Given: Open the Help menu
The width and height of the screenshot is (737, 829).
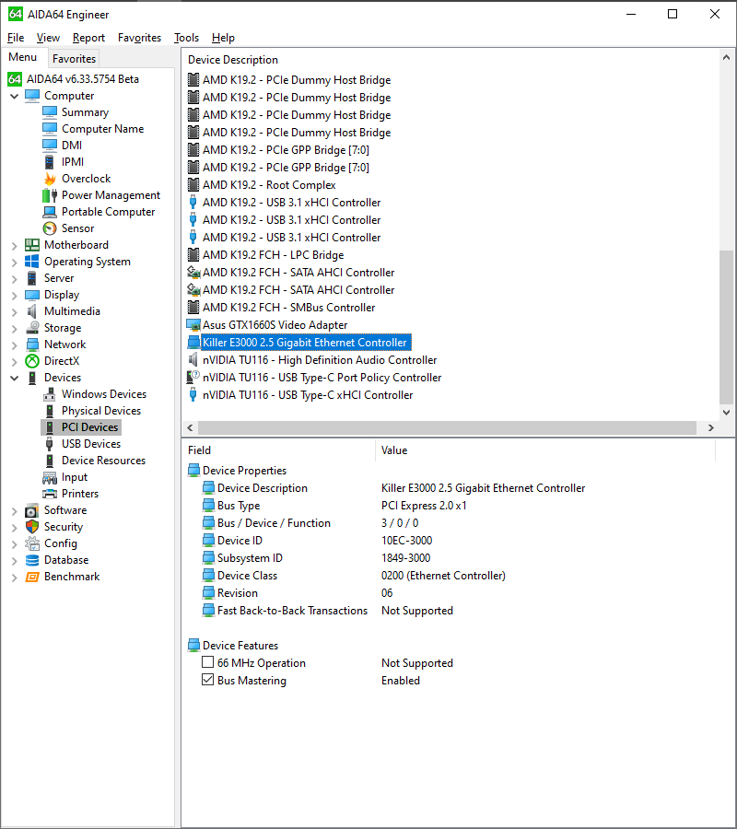Looking at the screenshot, I should pyautogui.click(x=223, y=38).
